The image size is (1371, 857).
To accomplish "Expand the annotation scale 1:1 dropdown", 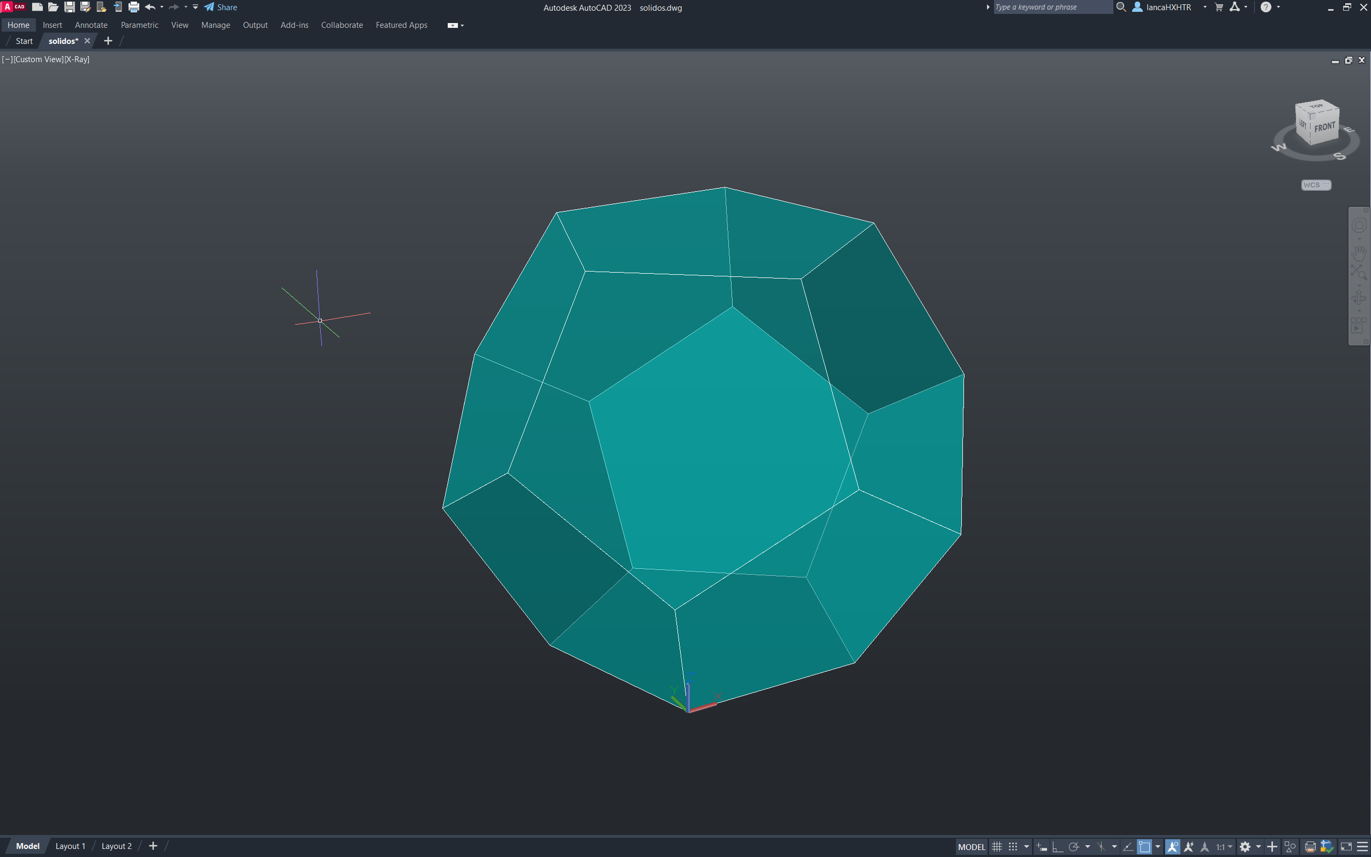I will pyautogui.click(x=1224, y=847).
